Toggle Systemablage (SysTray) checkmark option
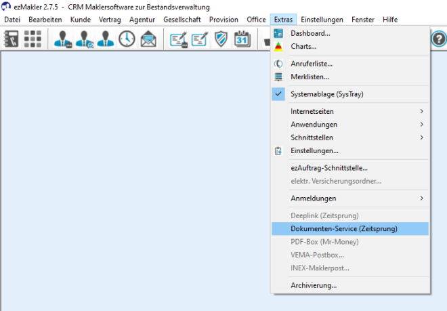 [x=327, y=94]
